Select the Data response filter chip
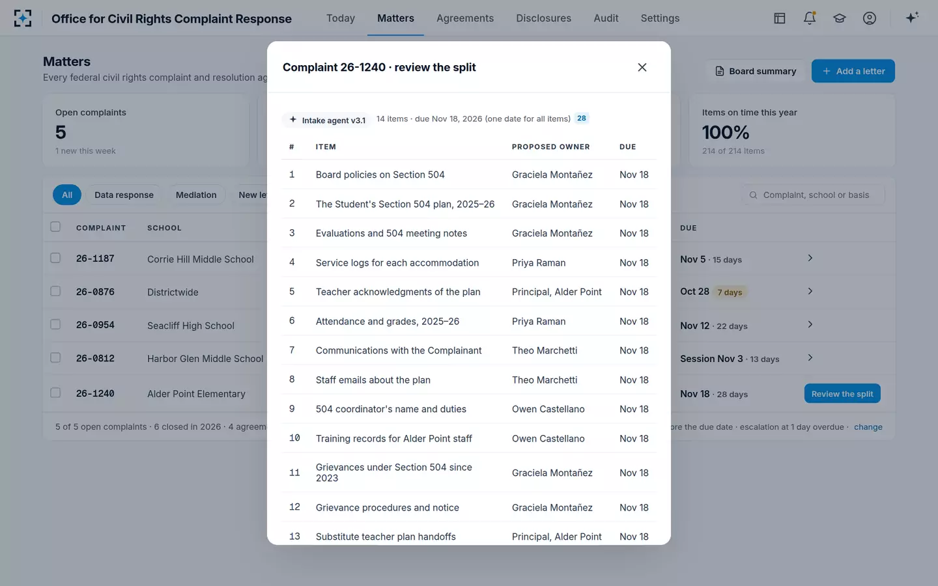The width and height of the screenshot is (938, 586). pos(124,195)
